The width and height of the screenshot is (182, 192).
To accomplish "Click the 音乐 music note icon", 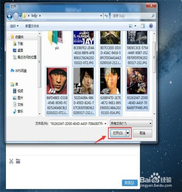I will tap(15, 111).
